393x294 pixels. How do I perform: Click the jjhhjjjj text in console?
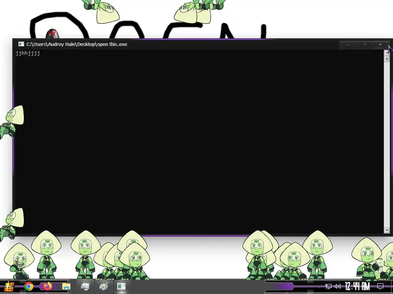click(28, 53)
